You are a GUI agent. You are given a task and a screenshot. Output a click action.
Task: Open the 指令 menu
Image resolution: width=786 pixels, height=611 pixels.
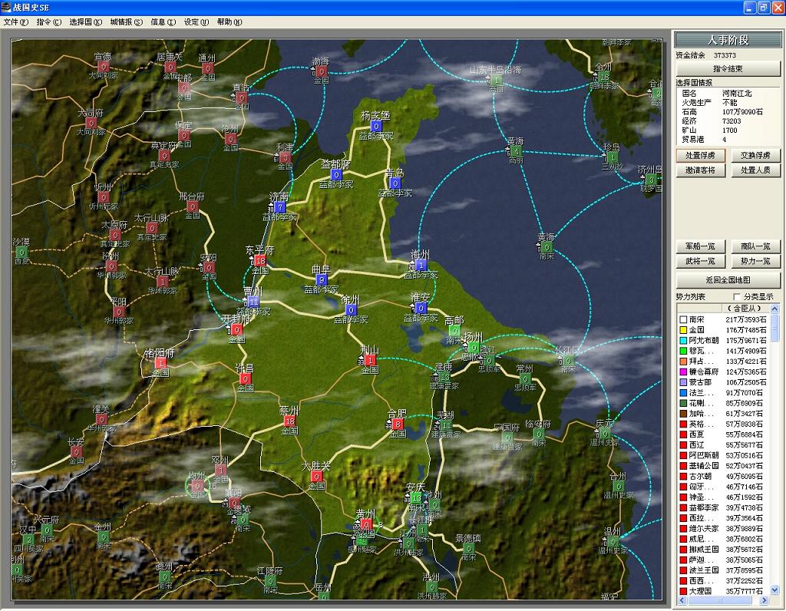pos(48,21)
